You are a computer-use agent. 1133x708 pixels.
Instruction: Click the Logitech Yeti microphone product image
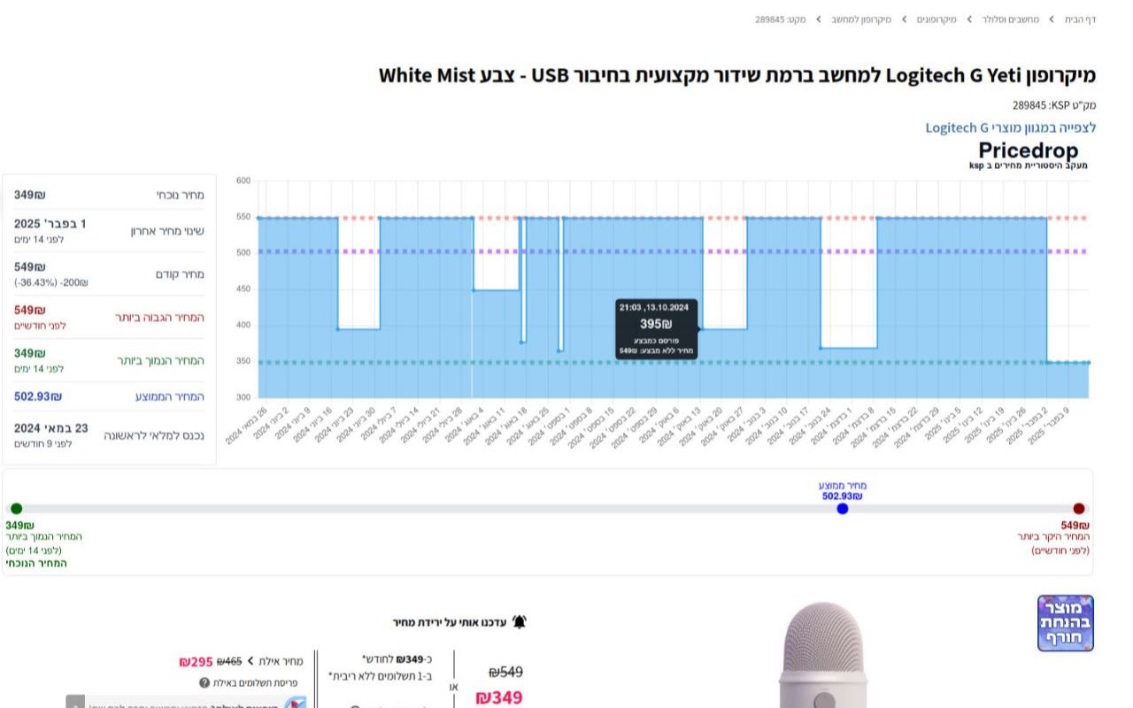coord(823,655)
